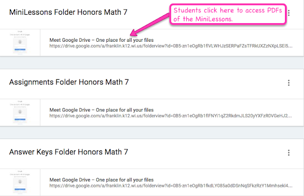The width and height of the screenshot is (304, 196).
Task: Open Meet Google Drive link under MiniLessons
Action: point(102,39)
